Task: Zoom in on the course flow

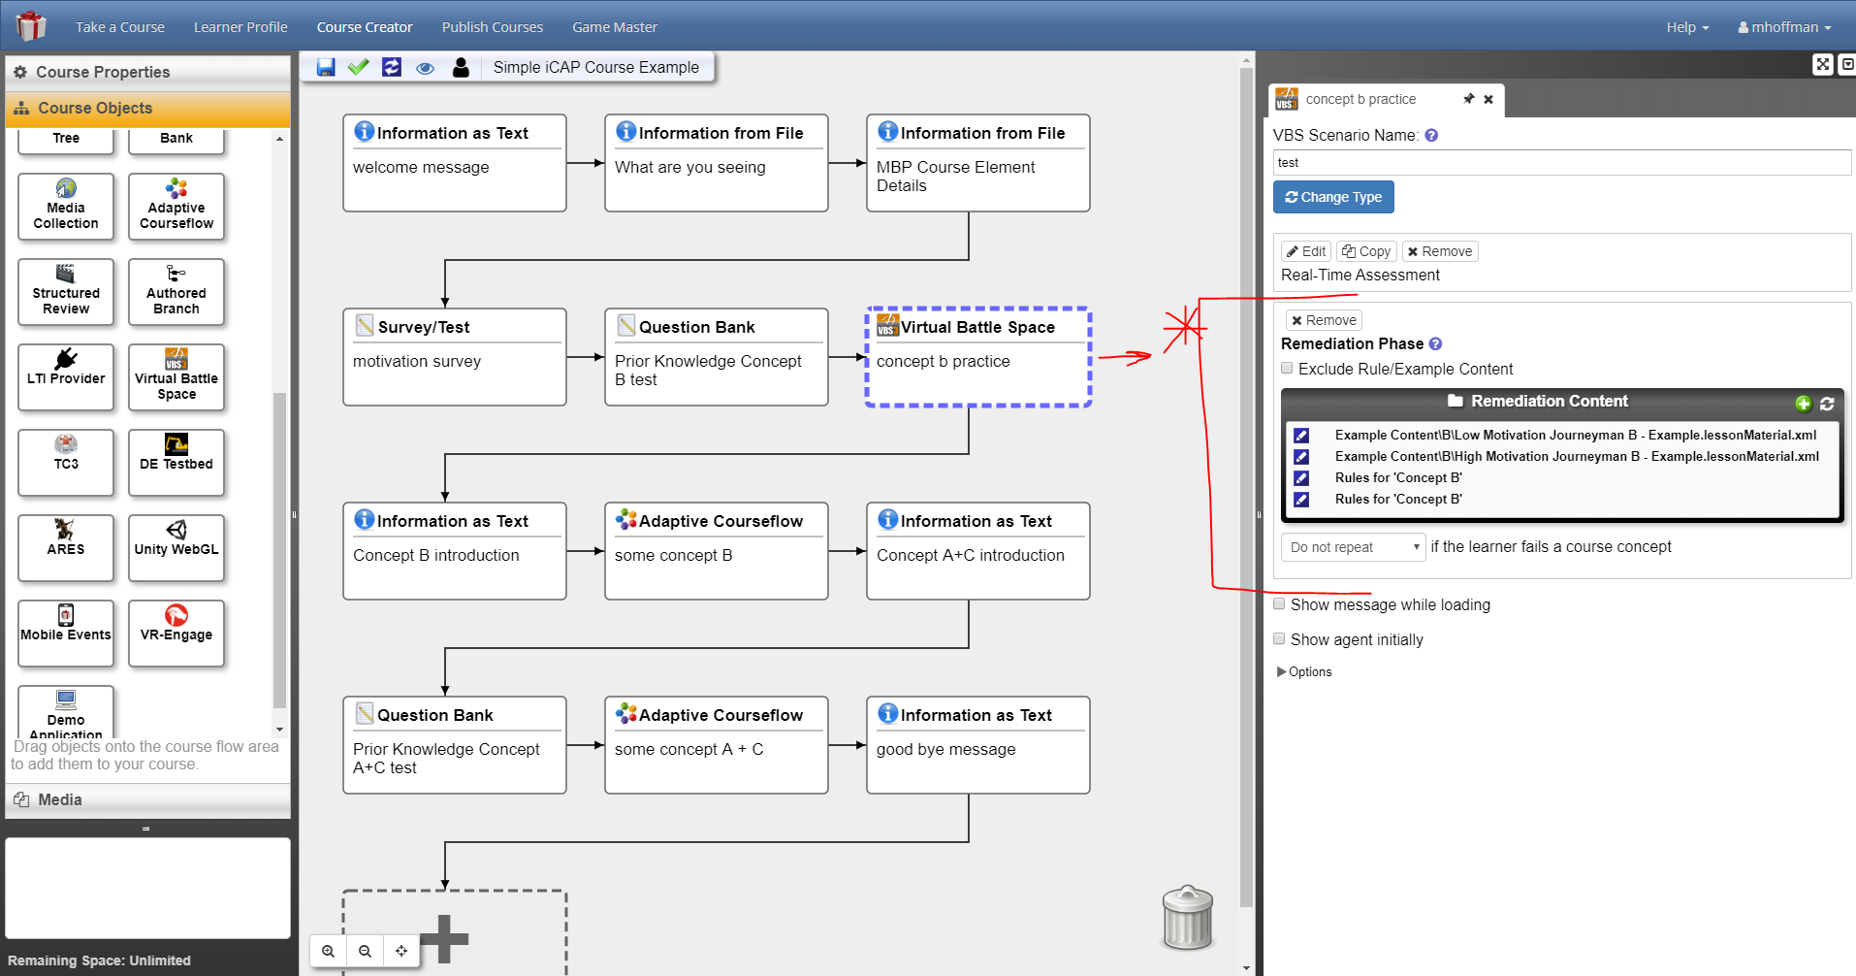Action: pyautogui.click(x=329, y=951)
